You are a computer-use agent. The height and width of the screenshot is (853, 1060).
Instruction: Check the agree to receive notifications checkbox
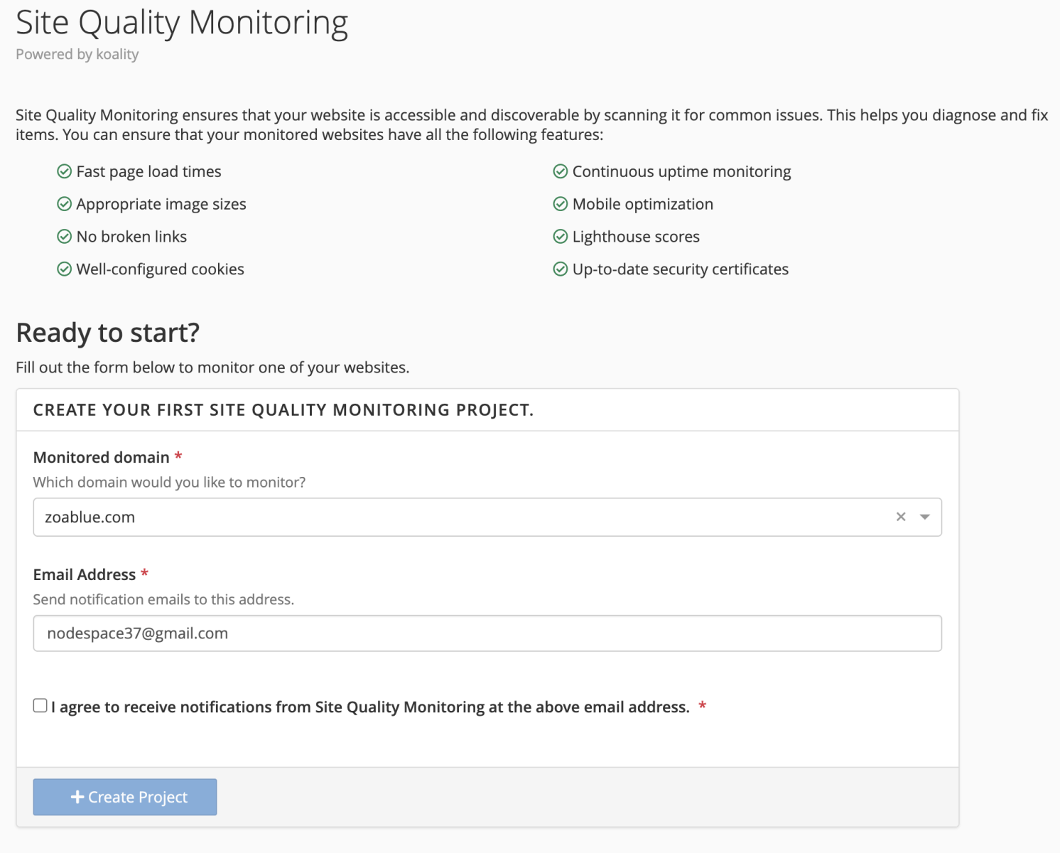[40, 705]
